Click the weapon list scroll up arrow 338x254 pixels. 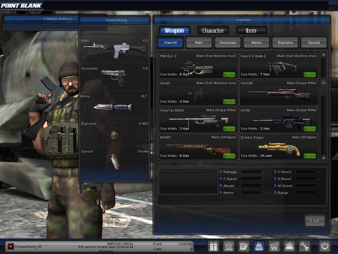(323, 55)
